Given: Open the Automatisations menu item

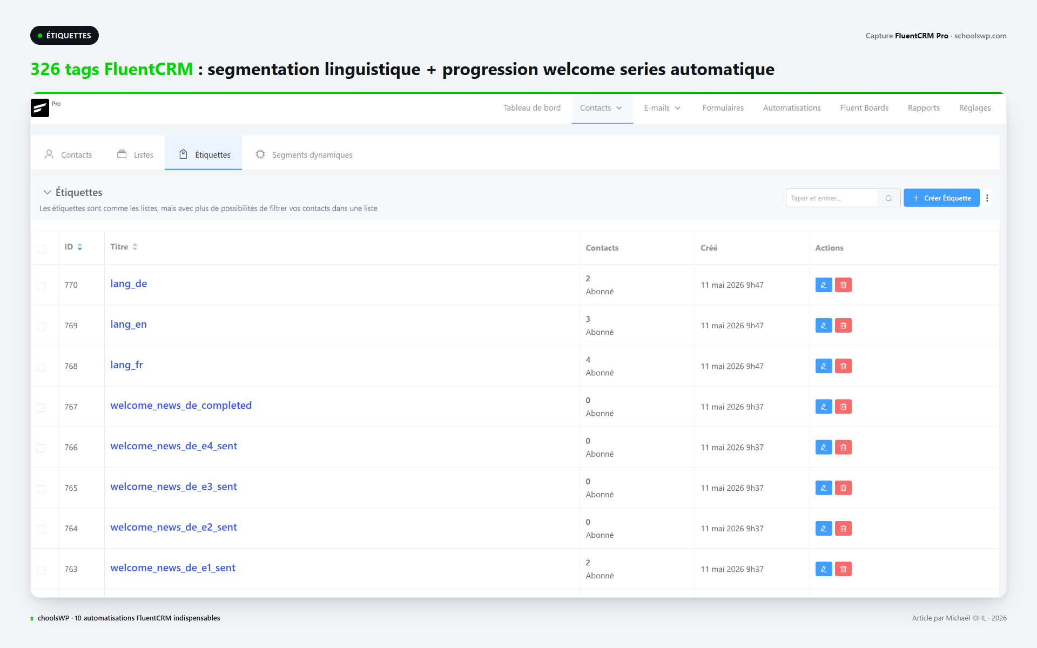Looking at the screenshot, I should click(792, 108).
